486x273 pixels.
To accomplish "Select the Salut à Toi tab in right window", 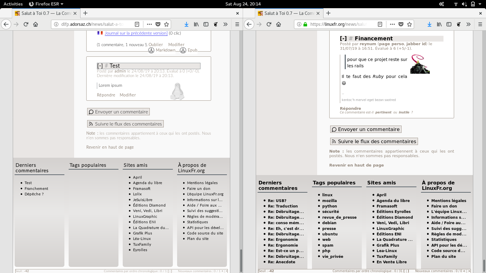I will point(289,13).
